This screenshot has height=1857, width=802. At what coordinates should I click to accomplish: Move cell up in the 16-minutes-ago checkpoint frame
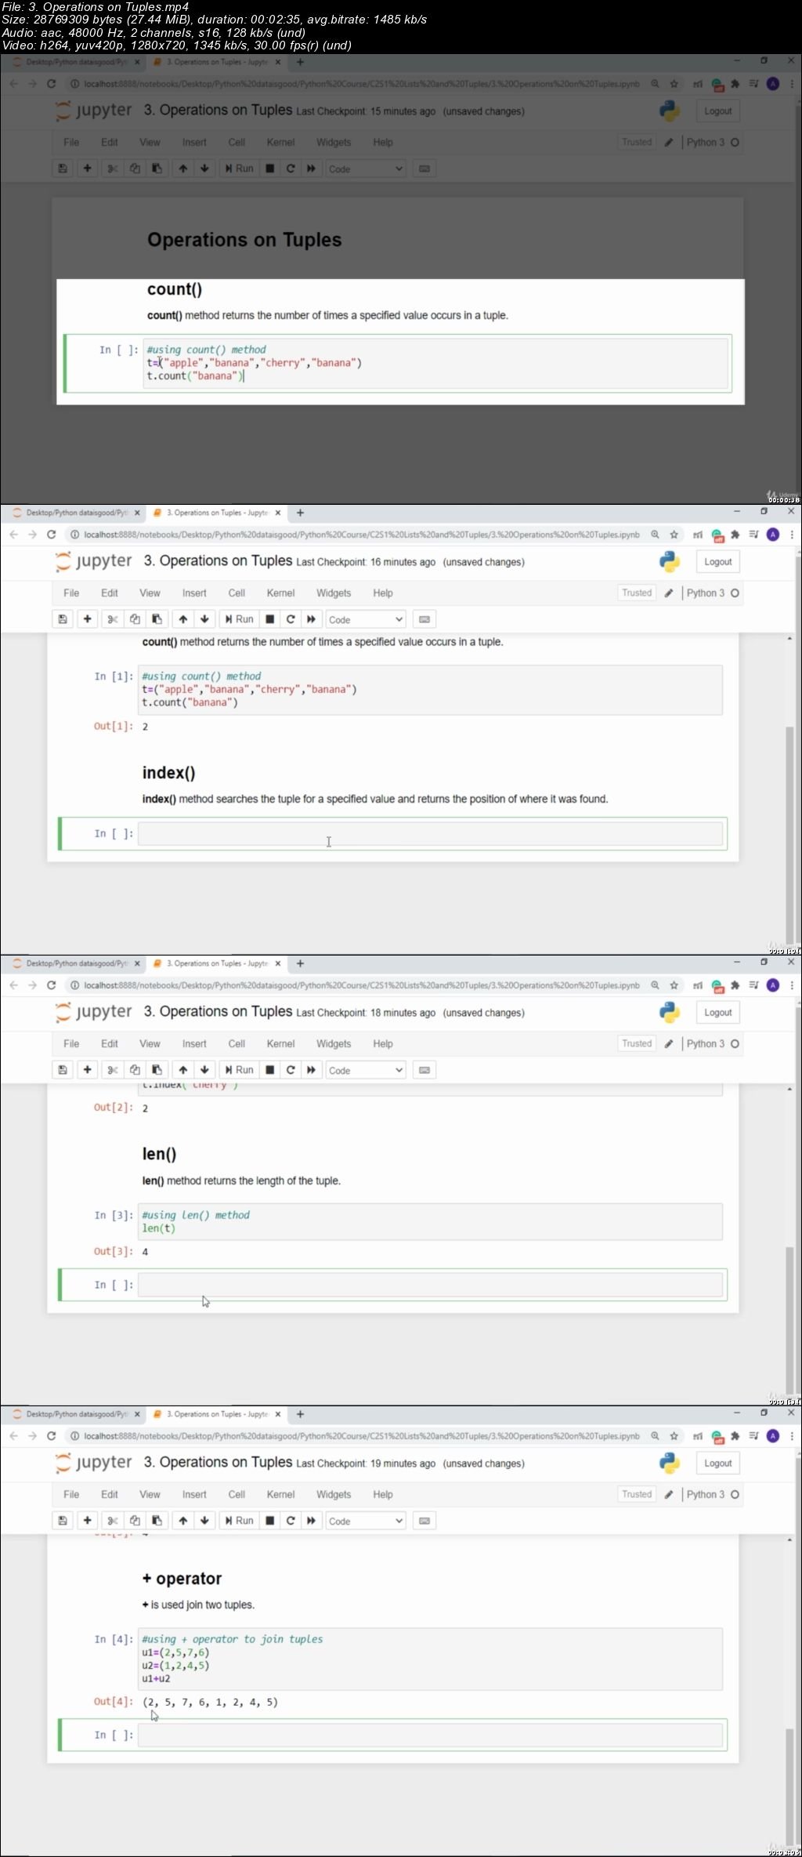click(182, 619)
